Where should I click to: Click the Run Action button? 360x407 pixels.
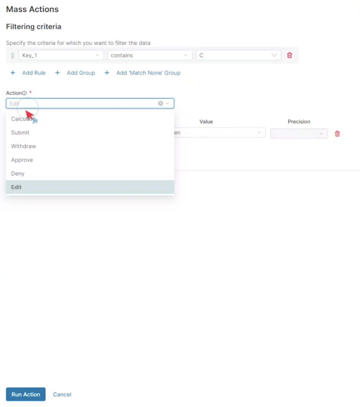pos(26,394)
